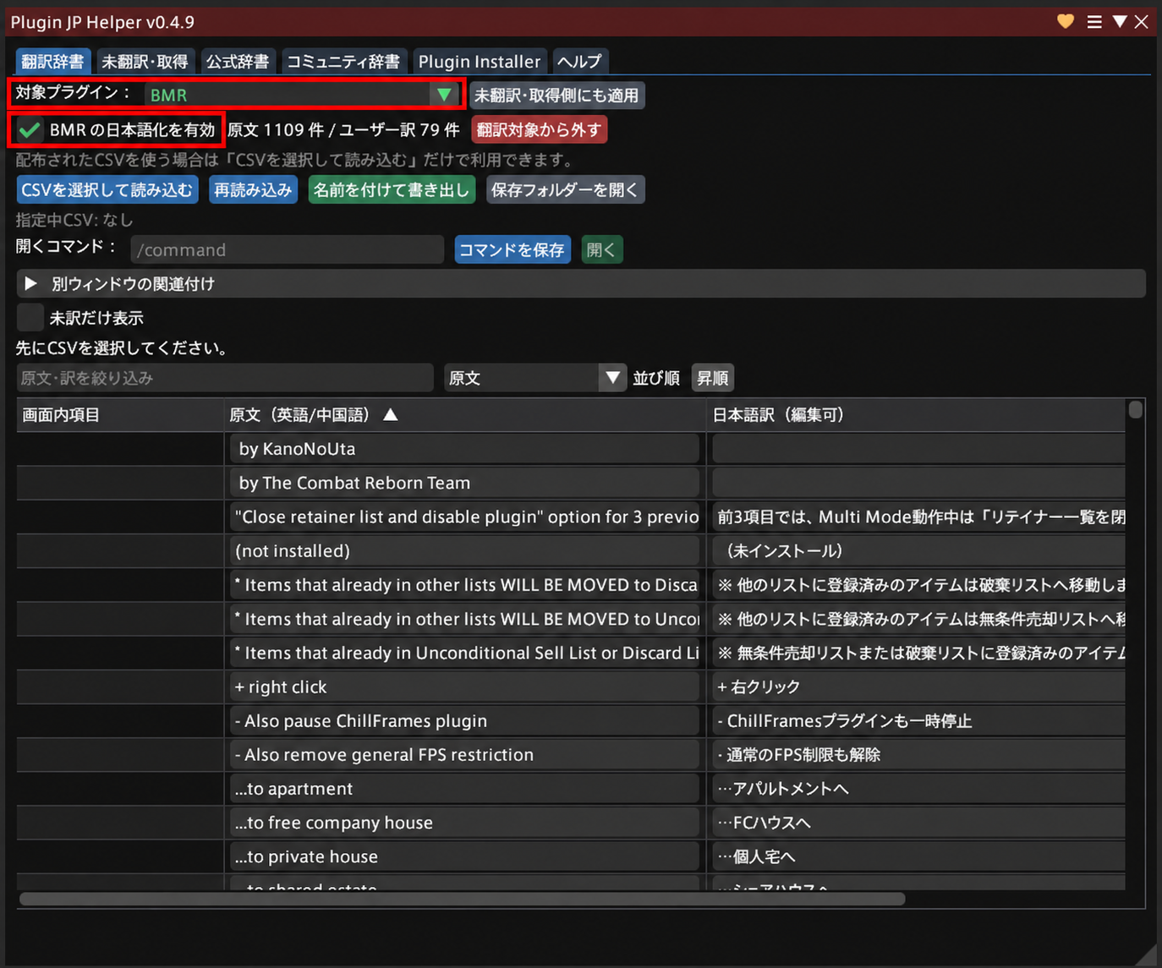Open the 未翻訳・取得 tab
This screenshot has height=968, width=1162.
pos(145,61)
